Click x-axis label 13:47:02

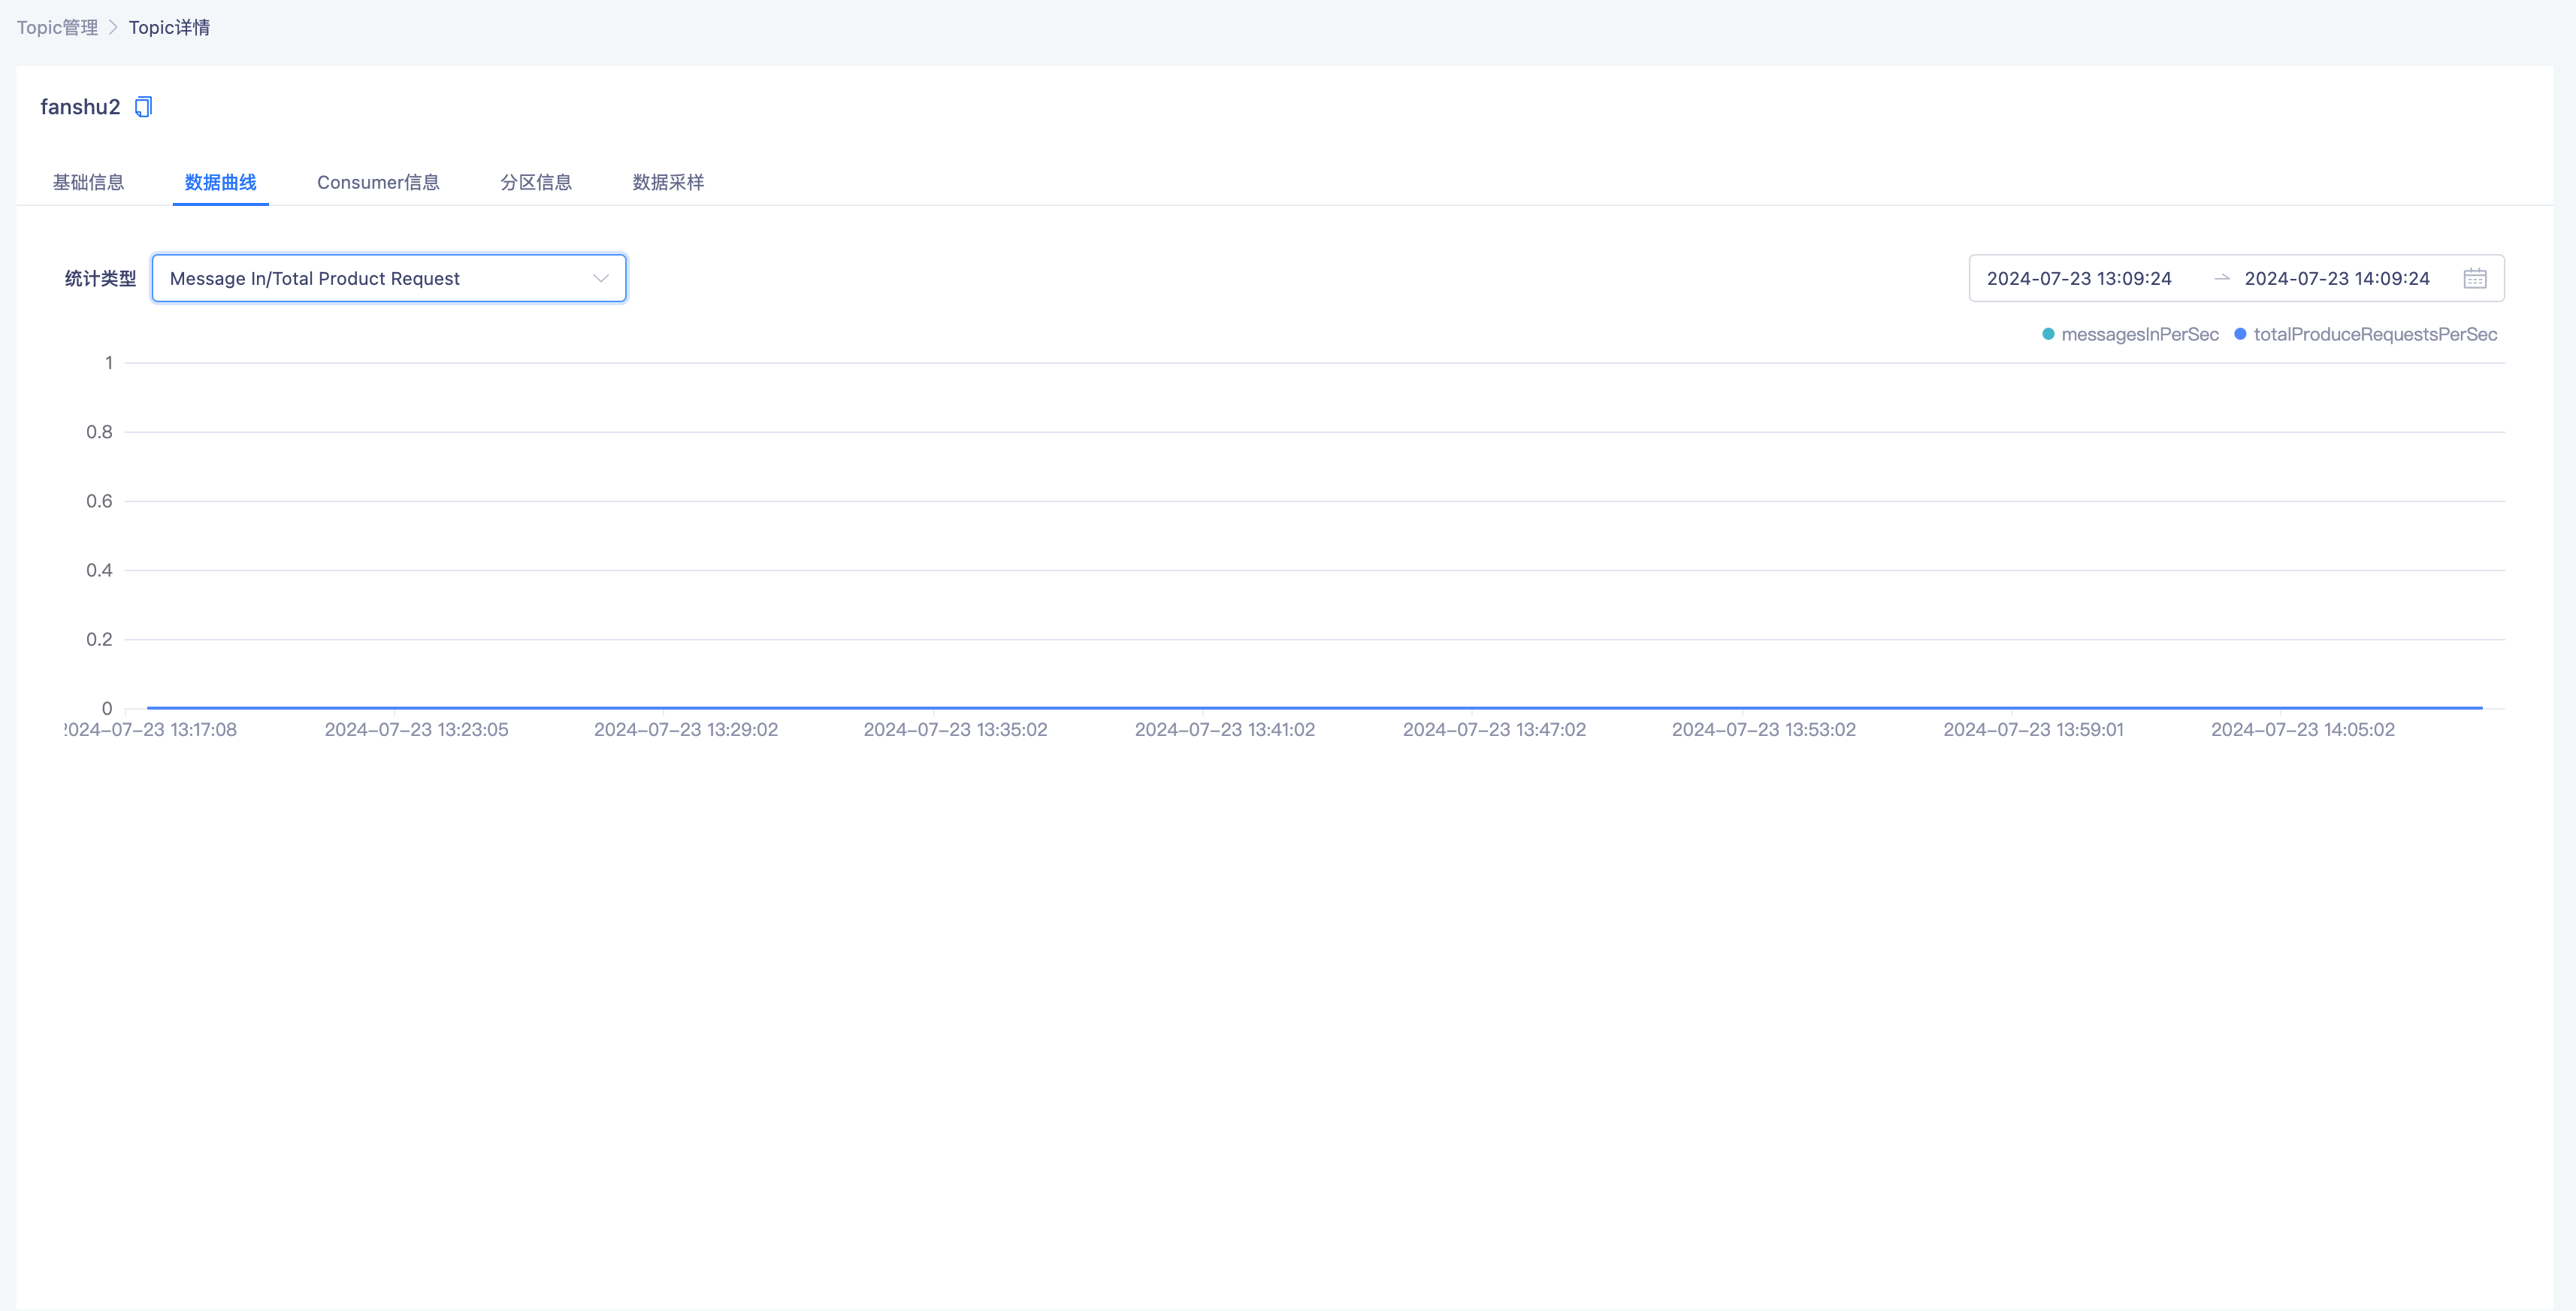(1494, 730)
